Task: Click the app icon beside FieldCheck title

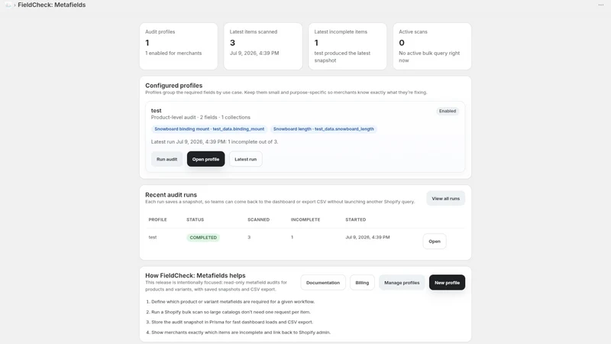Action: (x=8, y=5)
